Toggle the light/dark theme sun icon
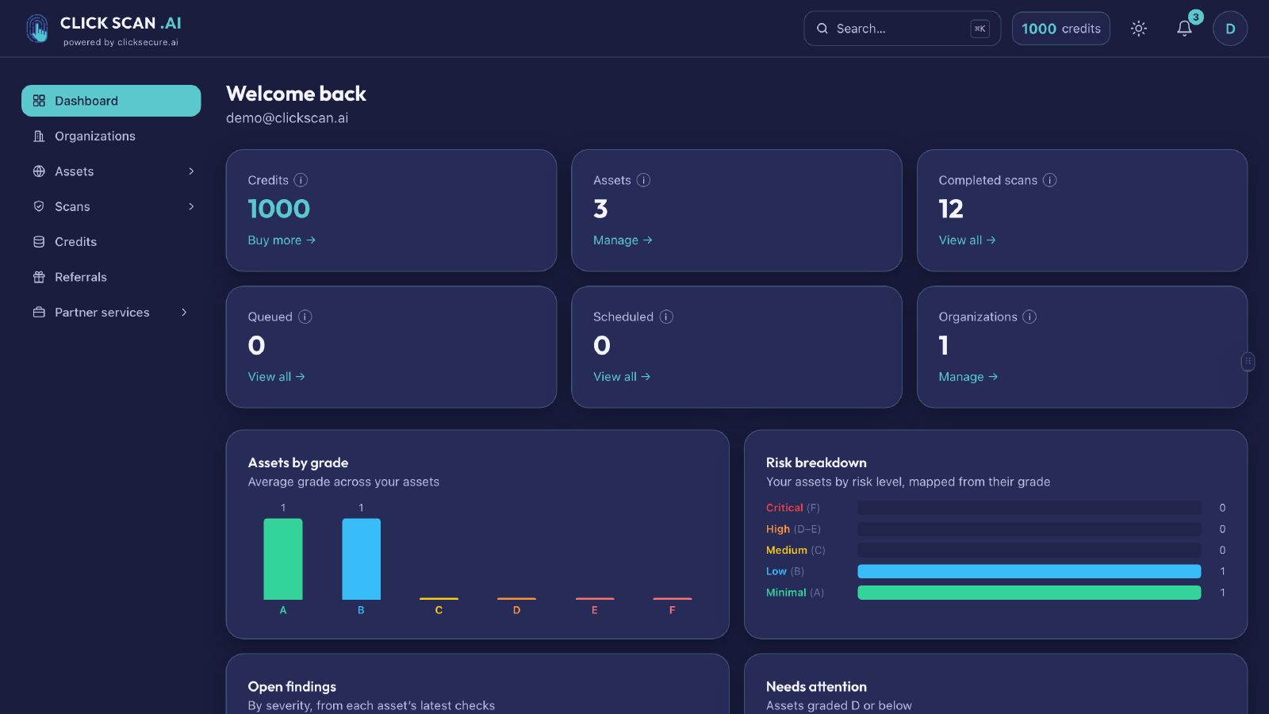 pos(1139,29)
